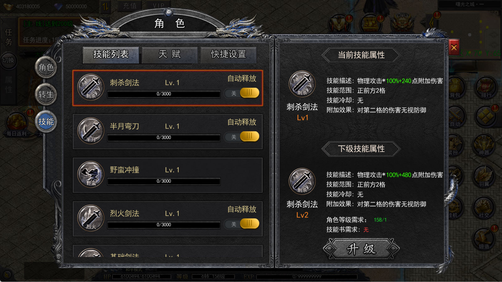
Task: Open the 锻造 forging icon
Action: 484,239
